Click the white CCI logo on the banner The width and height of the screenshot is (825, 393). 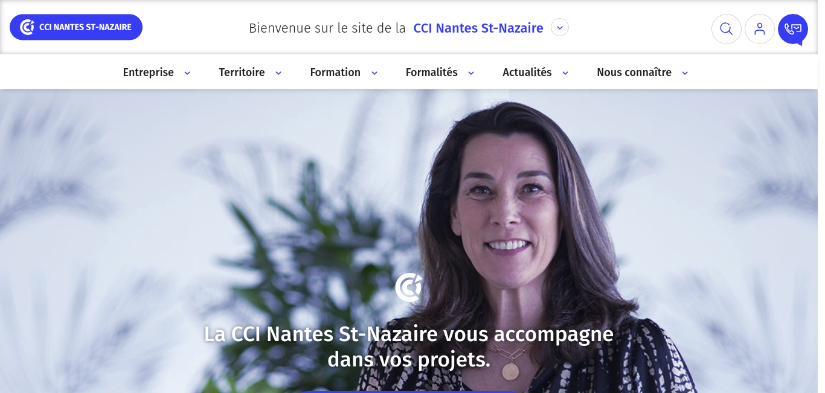[x=409, y=287]
